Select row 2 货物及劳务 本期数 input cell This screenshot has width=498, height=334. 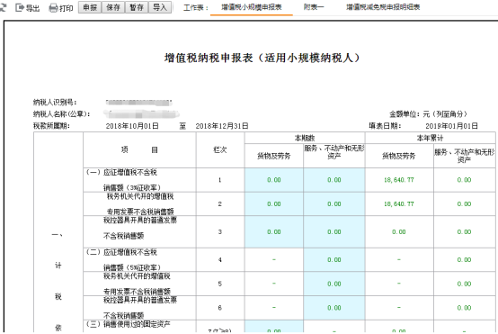[x=274, y=203]
